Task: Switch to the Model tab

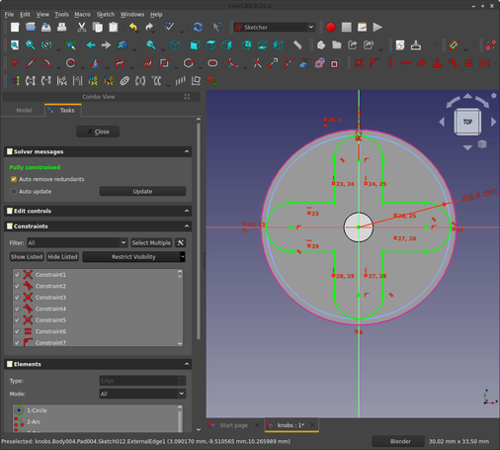Action: (24, 110)
